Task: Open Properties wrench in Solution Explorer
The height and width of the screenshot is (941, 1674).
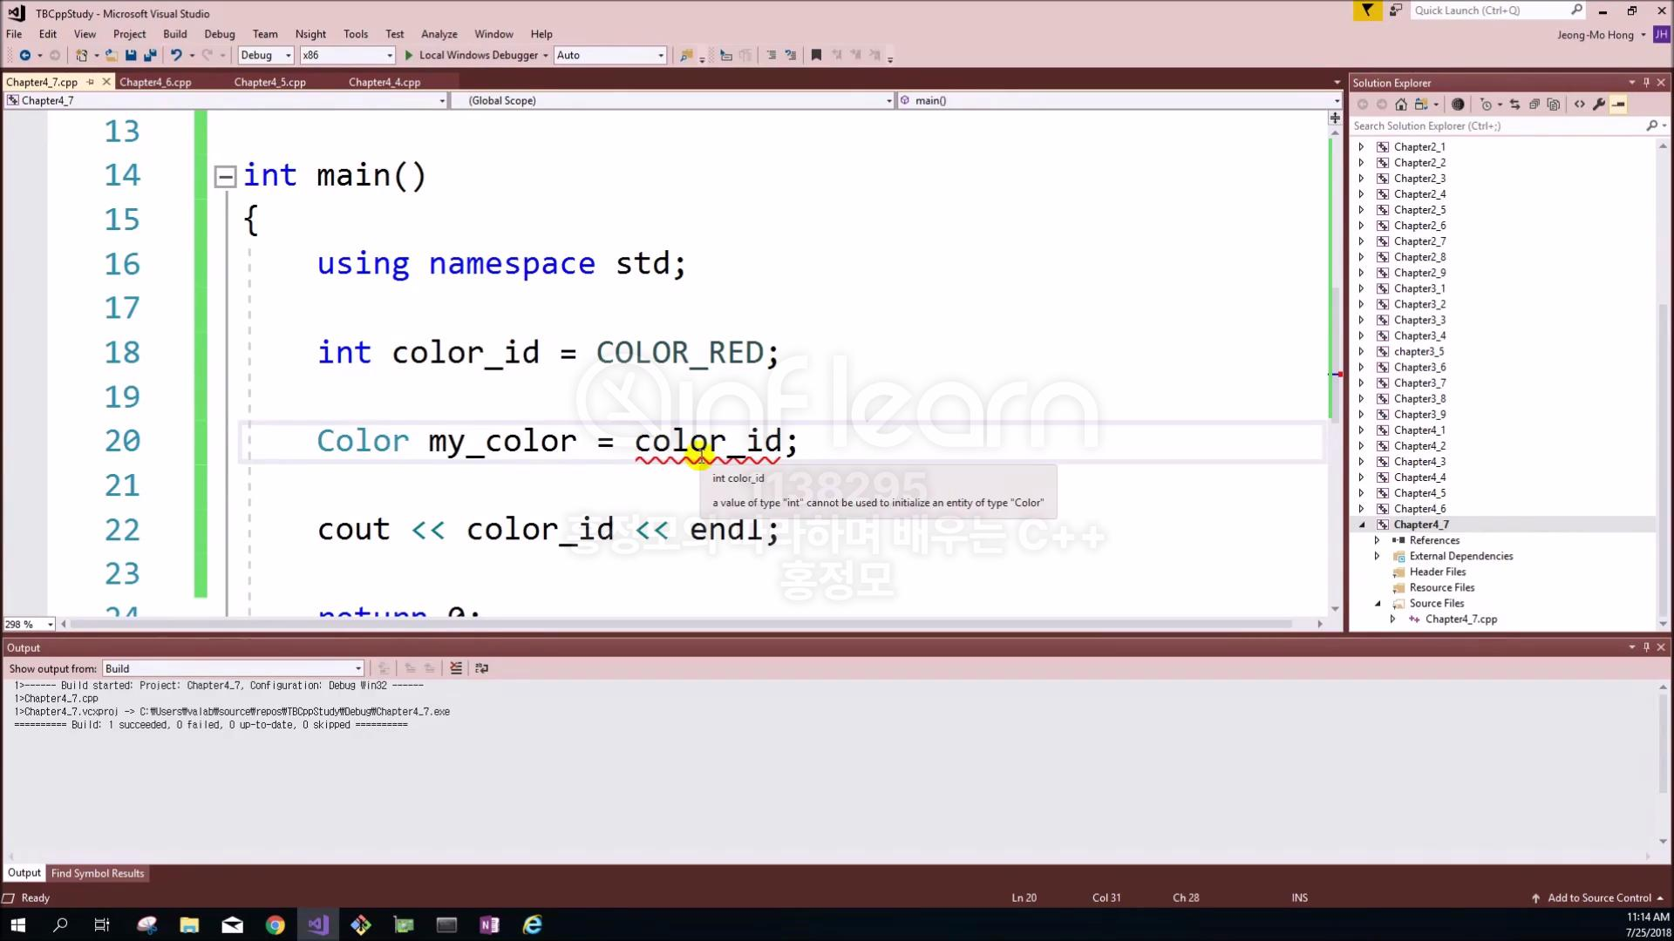Action: (x=1599, y=105)
